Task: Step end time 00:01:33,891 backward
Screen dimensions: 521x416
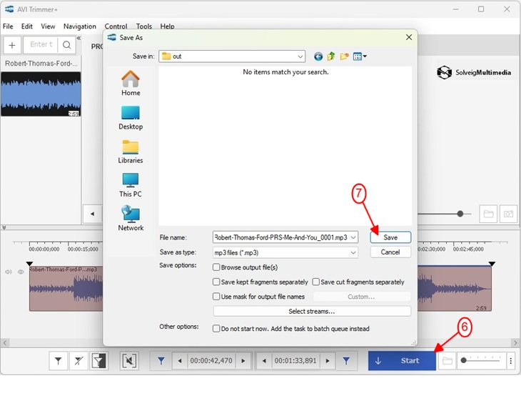Action: coord(264,361)
